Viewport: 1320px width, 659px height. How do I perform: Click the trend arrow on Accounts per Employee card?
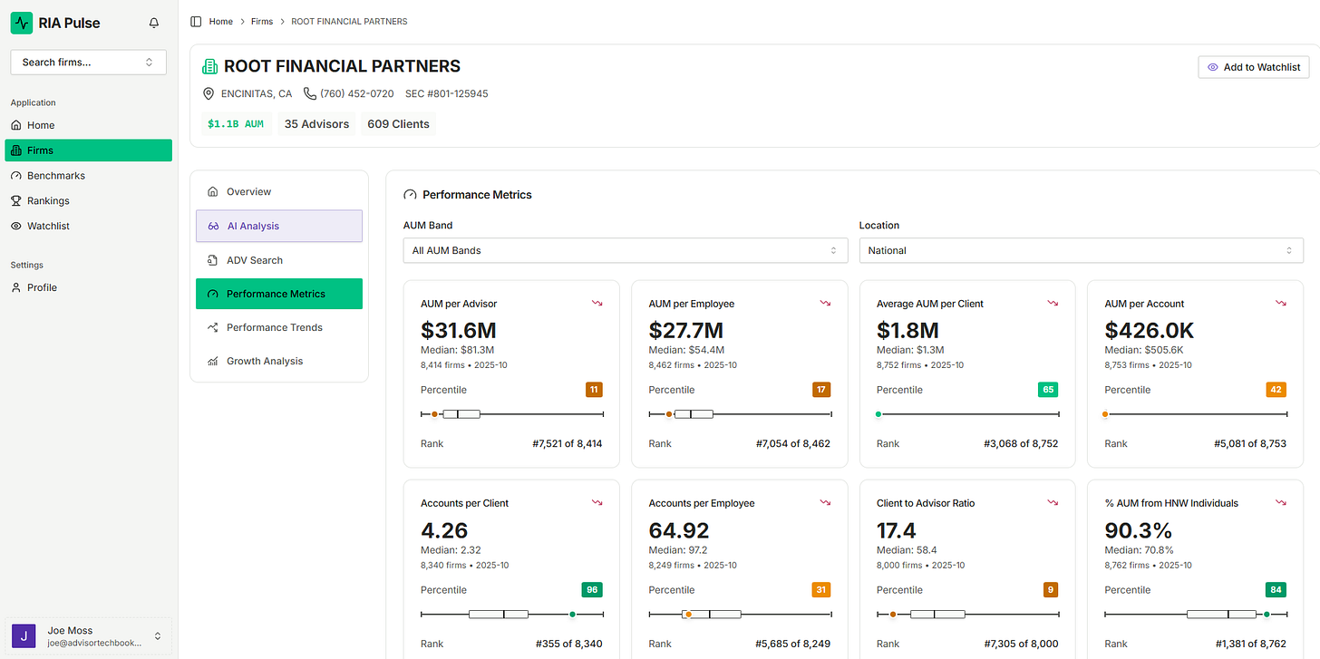point(825,502)
